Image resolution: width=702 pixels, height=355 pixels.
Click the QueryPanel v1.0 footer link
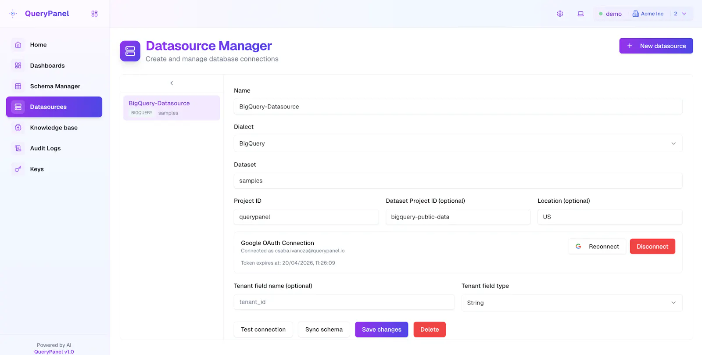(x=54, y=351)
